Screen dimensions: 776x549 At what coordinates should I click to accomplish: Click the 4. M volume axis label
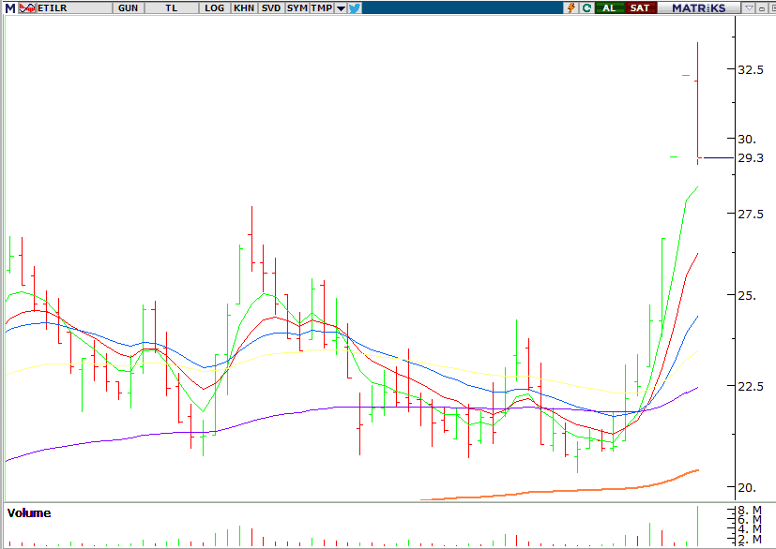pos(750,529)
